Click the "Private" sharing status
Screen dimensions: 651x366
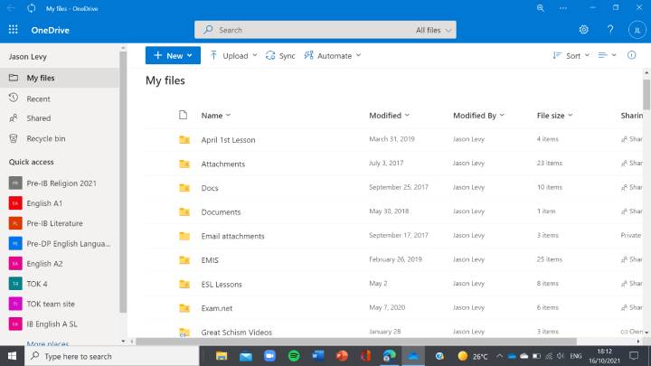(631, 235)
